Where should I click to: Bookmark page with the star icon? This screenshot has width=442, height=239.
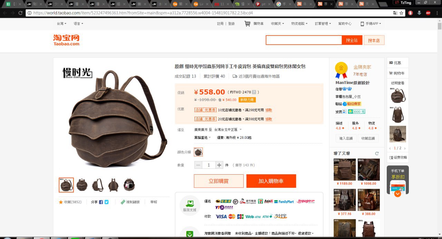[401, 13]
